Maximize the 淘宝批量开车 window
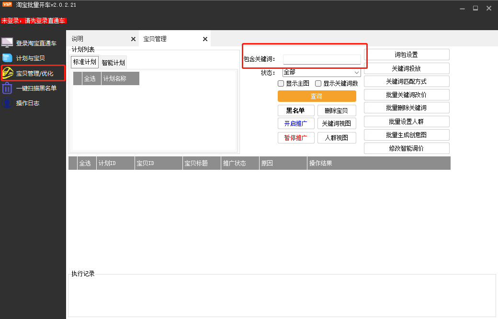This screenshot has height=319, width=498. pos(475,8)
